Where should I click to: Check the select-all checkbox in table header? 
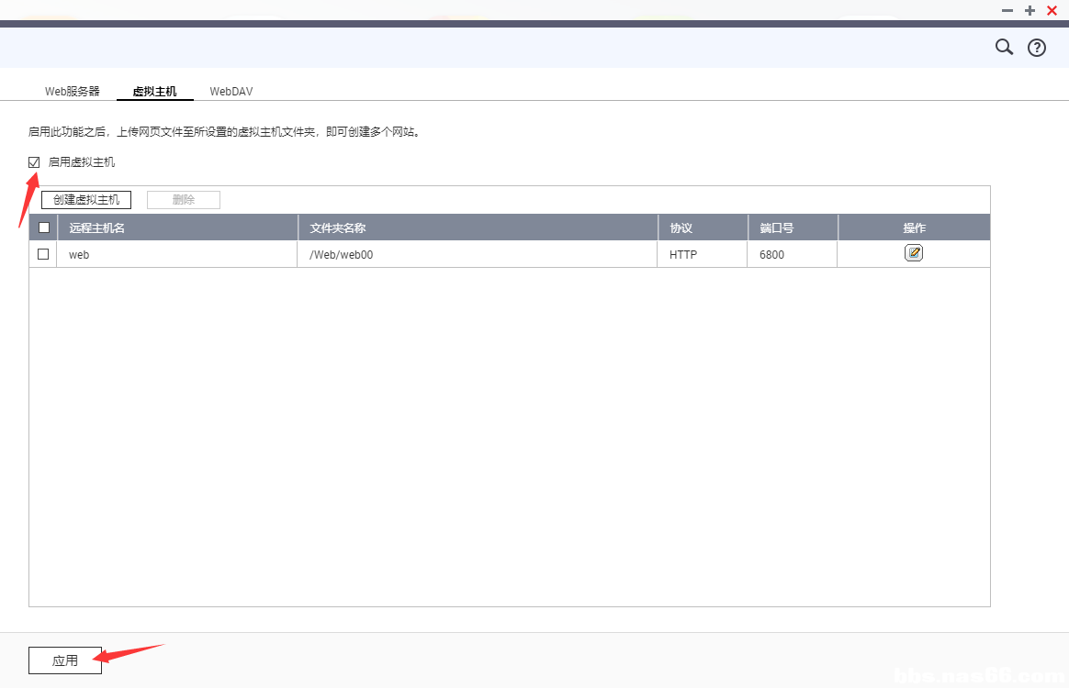tap(43, 227)
